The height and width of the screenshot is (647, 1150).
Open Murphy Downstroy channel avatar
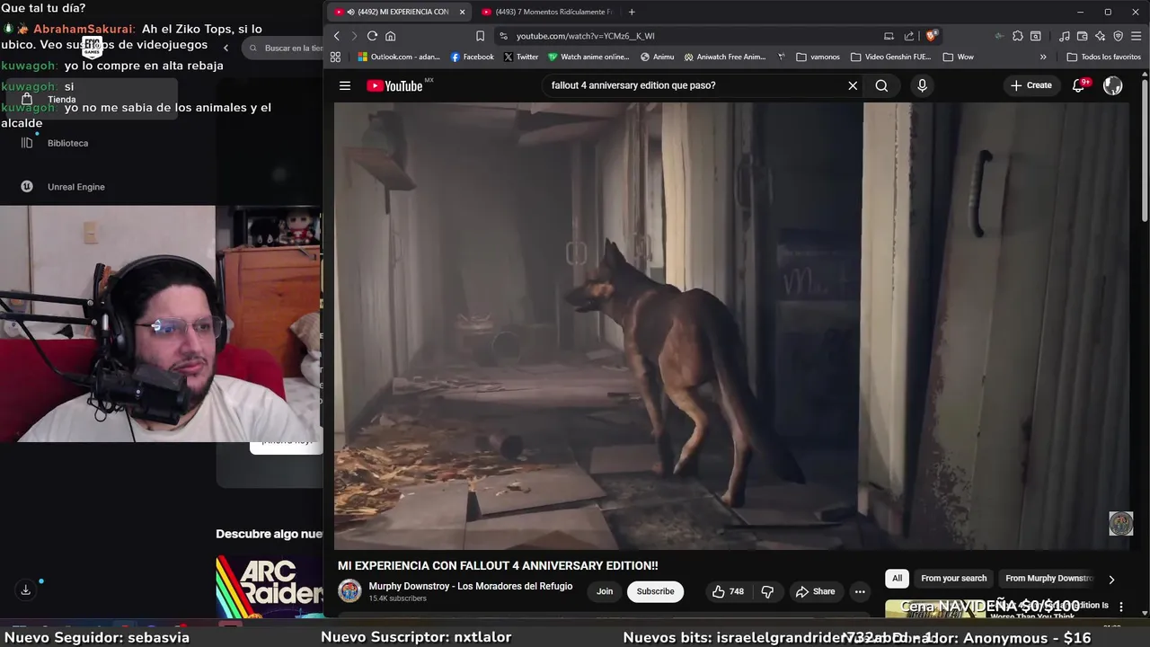click(x=349, y=590)
